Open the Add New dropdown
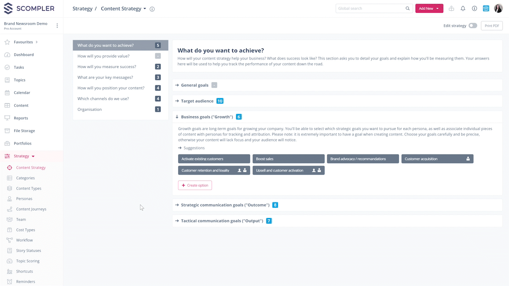Screen dimensions: 509x286 429,8
